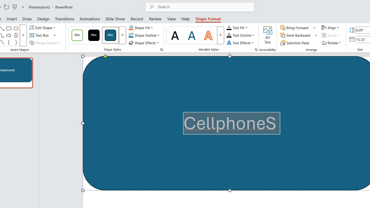Image resolution: width=370 pixels, height=208 pixels.
Task: Click the shape height field showing 6.09"
Action: tap(363, 30)
